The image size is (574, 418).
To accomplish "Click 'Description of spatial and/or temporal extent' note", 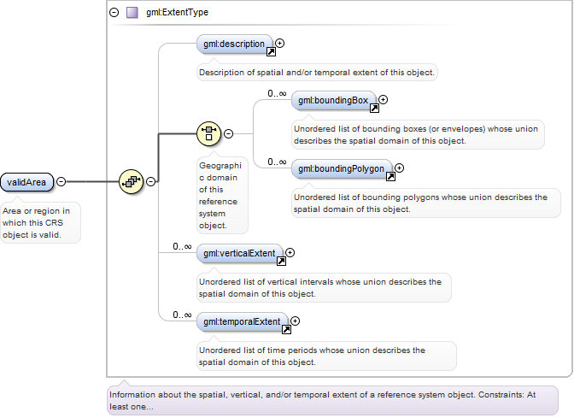I will 317,73.
